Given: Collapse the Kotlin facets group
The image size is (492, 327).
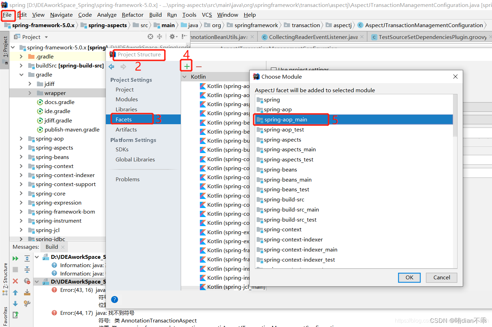Looking at the screenshot, I should pyautogui.click(x=185, y=77).
